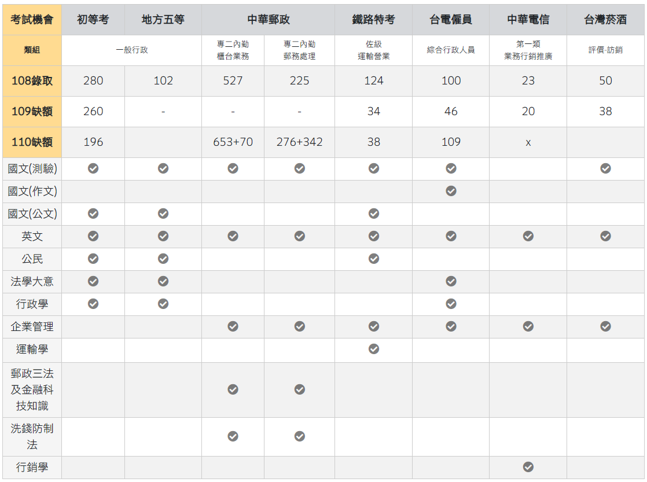This screenshot has height=482, width=647.
Task: Click the 企業管理 checkmark under 中華電信
Action: coord(528,326)
